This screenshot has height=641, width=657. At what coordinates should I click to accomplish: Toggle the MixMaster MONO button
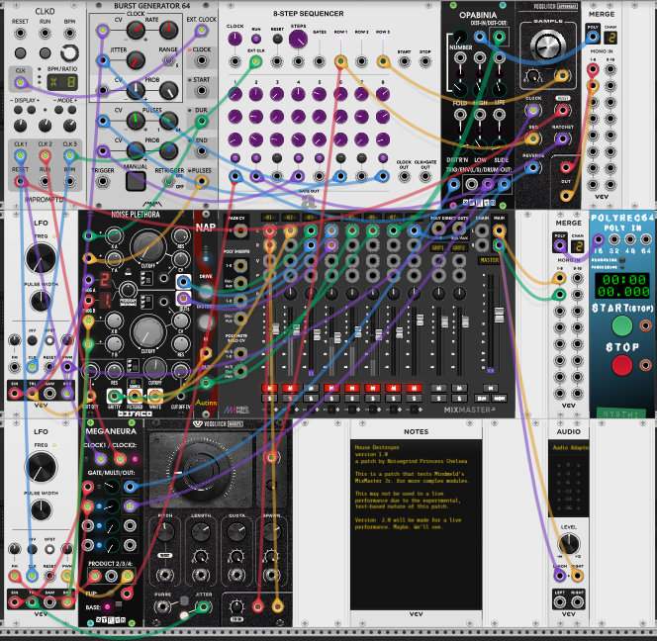tap(499, 398)
